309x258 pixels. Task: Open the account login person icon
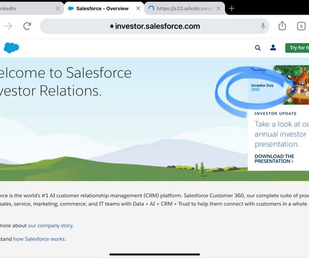pyautogui.click(x=273, y=47)
